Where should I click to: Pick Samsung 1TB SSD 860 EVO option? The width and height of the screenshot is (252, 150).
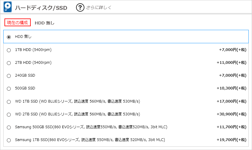point(9,140)
